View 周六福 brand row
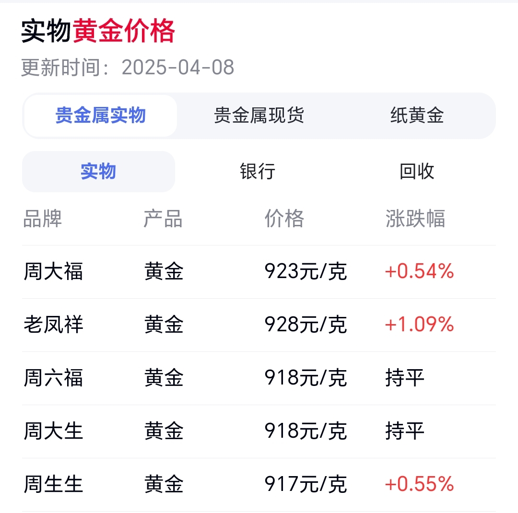This screenshot has height=513, width=518. [53, 378]
